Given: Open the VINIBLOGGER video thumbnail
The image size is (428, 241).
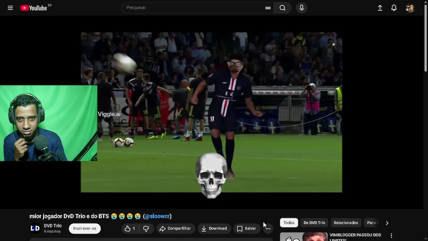Looking at the screenshot, I should [x=304, y=237].
